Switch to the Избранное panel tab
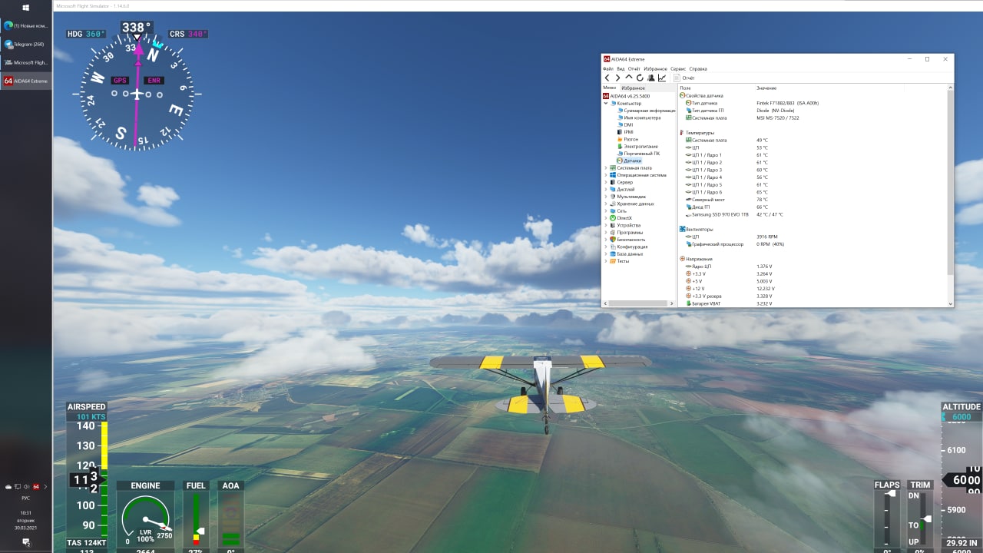The height and width of the screenshot is (553, 983). pyautogui.click(x=633, y=88)
